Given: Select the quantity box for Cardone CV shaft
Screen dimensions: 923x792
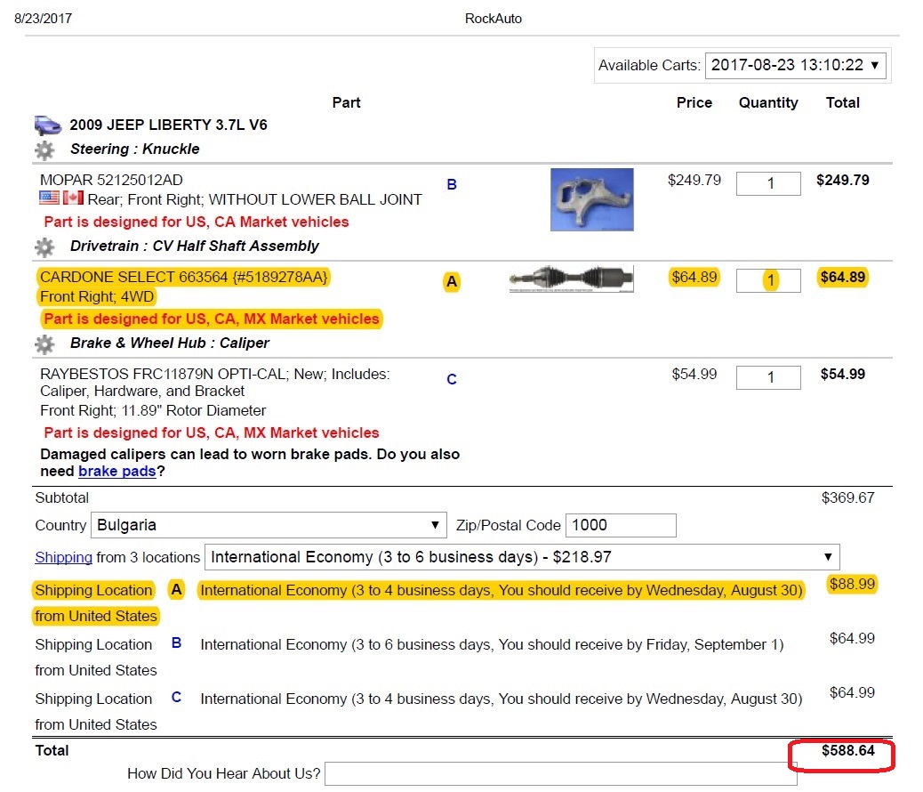Looking at the screenshot, I should point(769,280).
